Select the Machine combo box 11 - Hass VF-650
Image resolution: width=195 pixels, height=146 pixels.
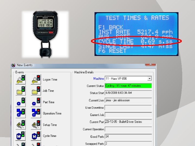click(x=128, y=78)
